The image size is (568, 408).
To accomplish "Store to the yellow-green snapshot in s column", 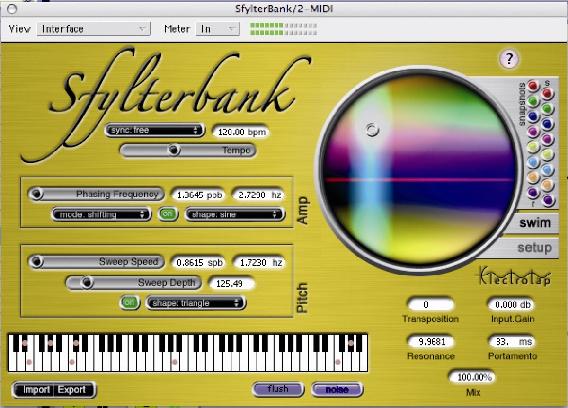I will pyautogui.click(x=548, y=154).
